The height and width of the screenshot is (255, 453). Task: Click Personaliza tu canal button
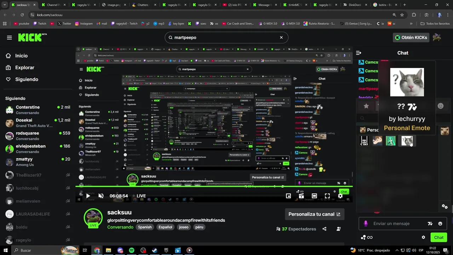point(315,214)
